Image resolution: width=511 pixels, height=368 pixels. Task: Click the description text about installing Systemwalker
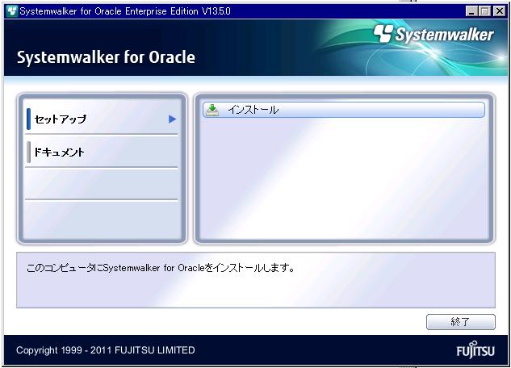[x=161, y=268]
